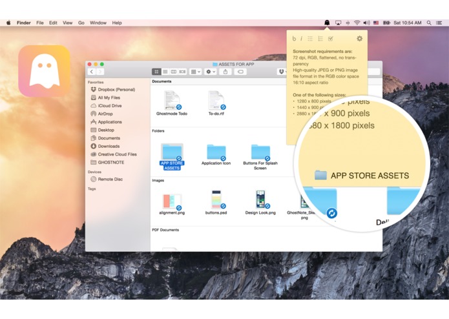Open Ghostnote settings gear

[x=360, y=38]
